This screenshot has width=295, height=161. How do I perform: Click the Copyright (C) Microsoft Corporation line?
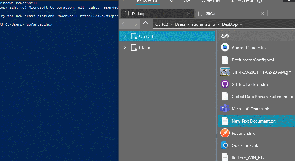(x=59, y=7)
